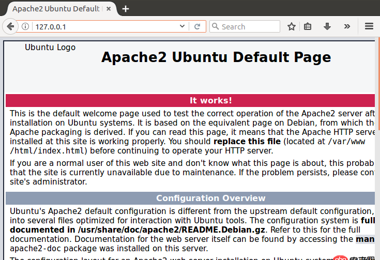Click the 'site's administrator.' text
Image resolution: width=380 pixels, height=260 pixels.
point(48,182)
